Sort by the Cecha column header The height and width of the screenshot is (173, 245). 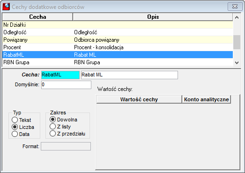tap(37, 17)
